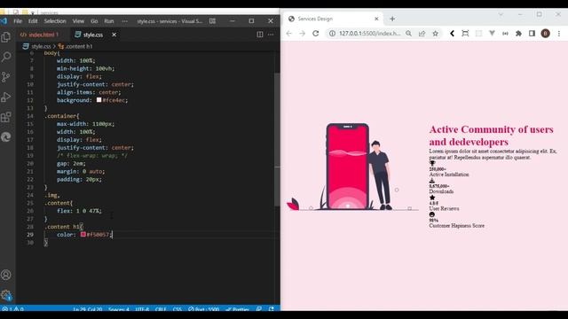Click the browser Back arrow
This screenshot has height=319, width=568.
288,34
